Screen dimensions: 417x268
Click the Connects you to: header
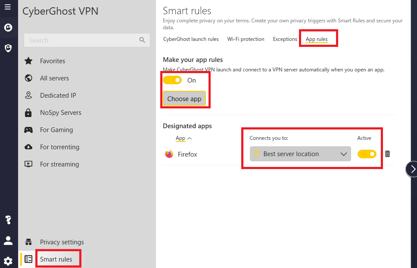coord(269,138)
